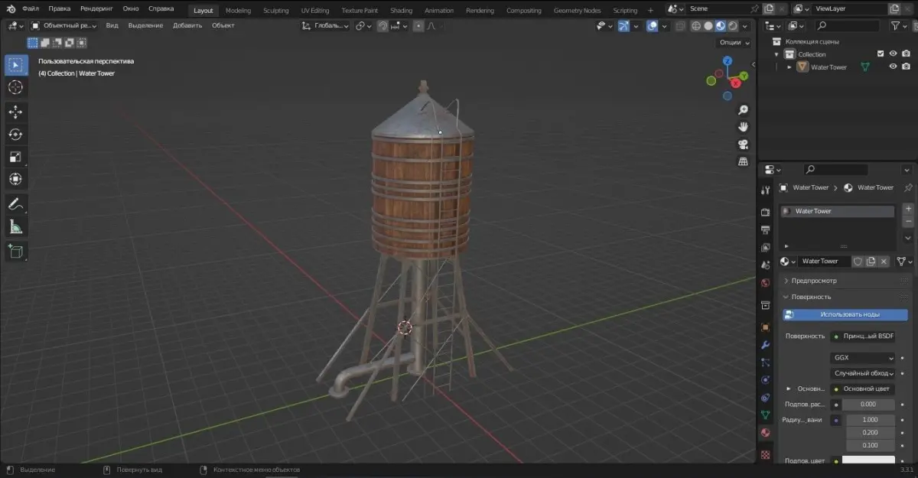Toggle snapping magnet in header
Viewport: 918px width, 478px height.
pyautogui.click(x=382, y=25)
